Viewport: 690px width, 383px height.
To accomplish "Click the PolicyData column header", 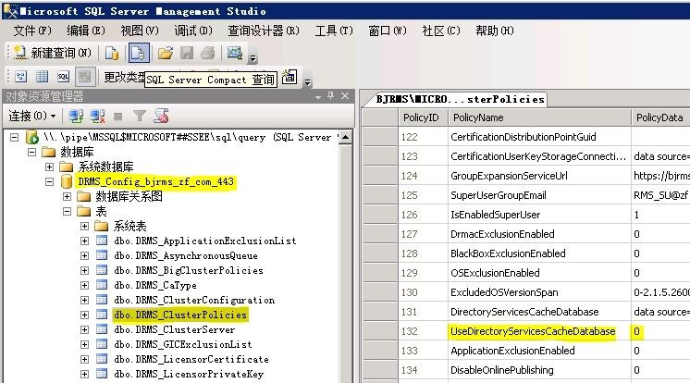I will pyautogui.click(x=660, y=117).
